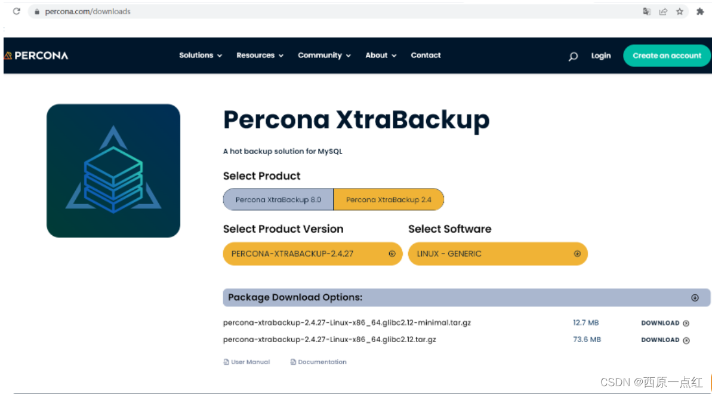Click the Percona XtraBackup product image
Viewport: 712px width, 394px height.
pyautogui.click(x=113, y=171)
